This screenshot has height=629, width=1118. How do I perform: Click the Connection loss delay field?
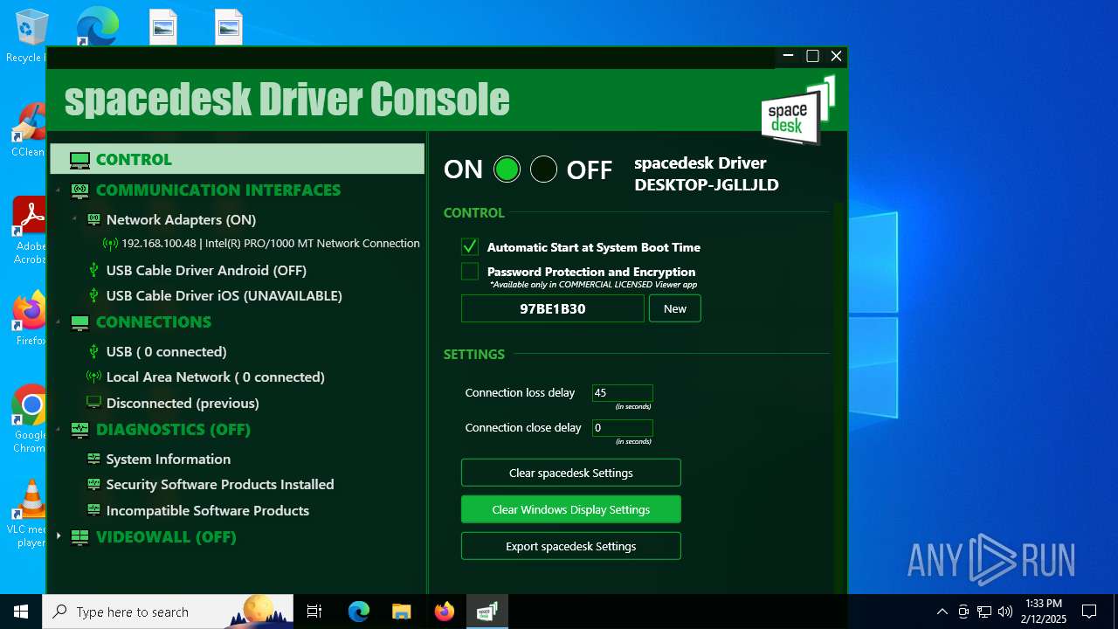(x=623, y=393)
